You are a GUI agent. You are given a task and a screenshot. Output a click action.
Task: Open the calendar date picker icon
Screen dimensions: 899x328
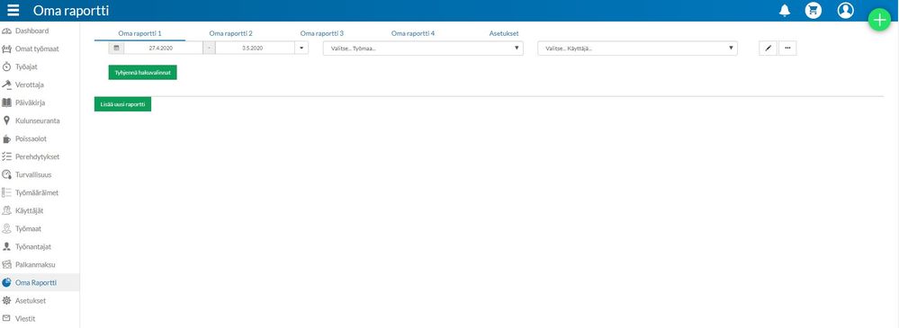116,49
